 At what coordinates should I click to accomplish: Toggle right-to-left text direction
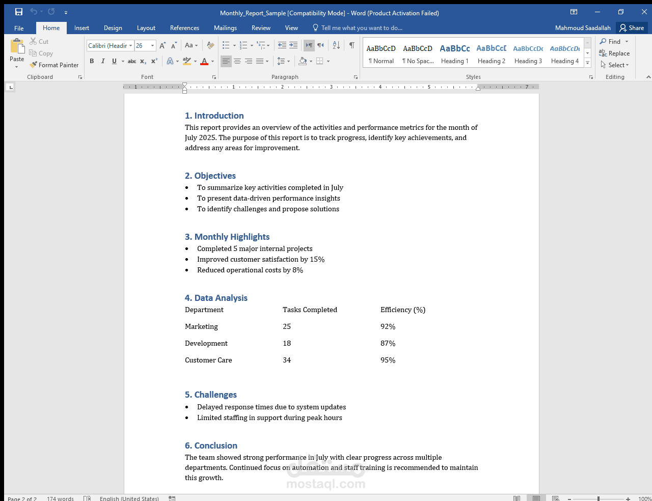(320, 45)
